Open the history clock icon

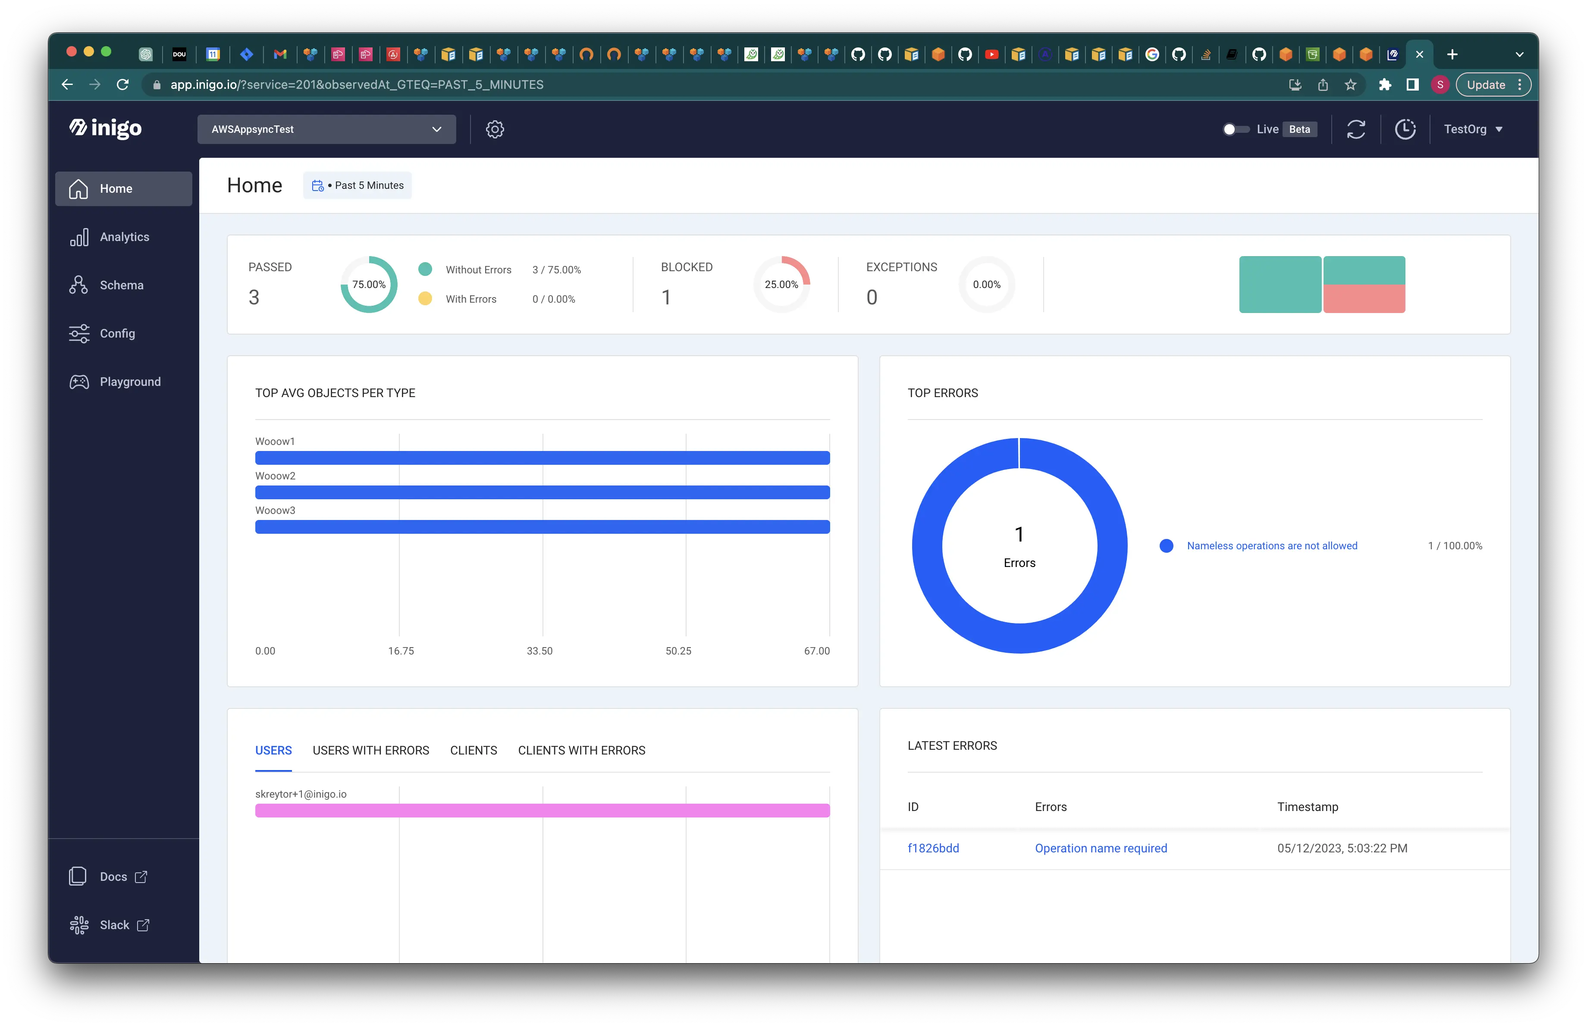(1405, 129)
